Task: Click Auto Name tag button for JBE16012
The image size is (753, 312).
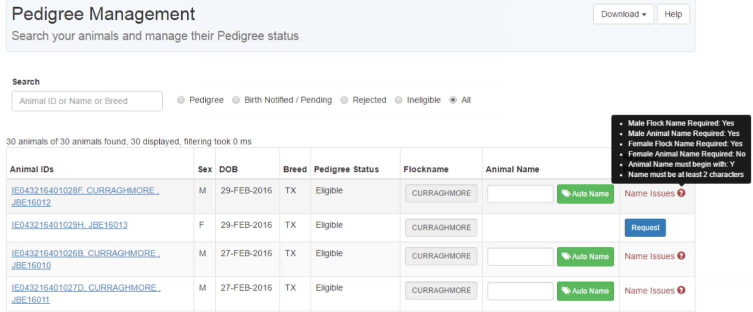Action: [x=585, y=194]
